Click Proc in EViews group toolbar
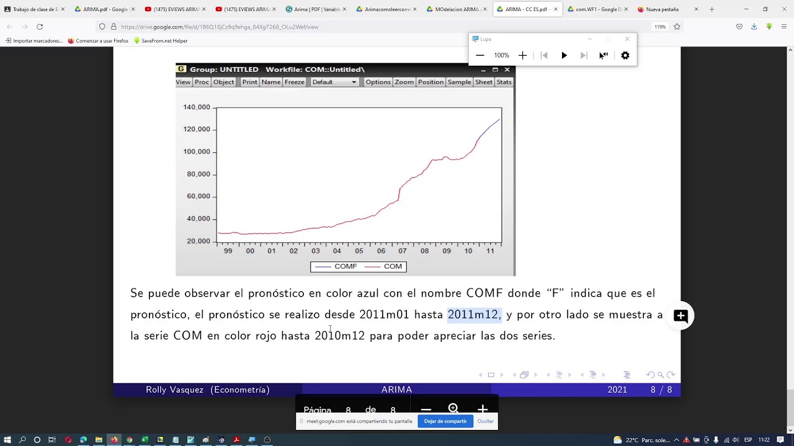Screen dimensions: 794x446 tap(202, 82)
